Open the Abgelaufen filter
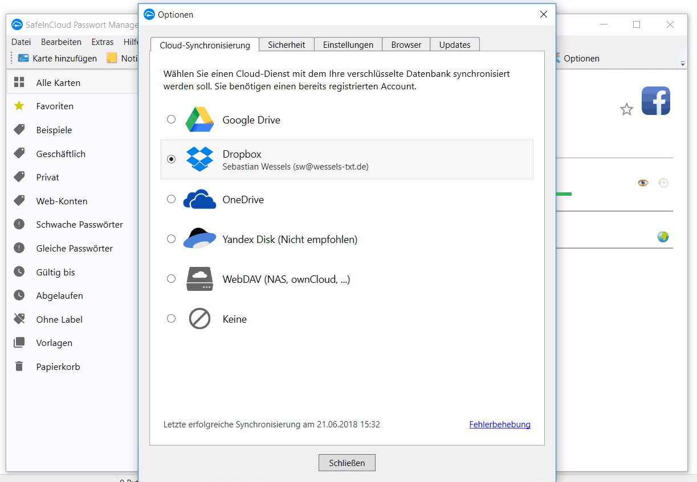The height and width of the screenshot is (482, 697). tap(72, 295)
